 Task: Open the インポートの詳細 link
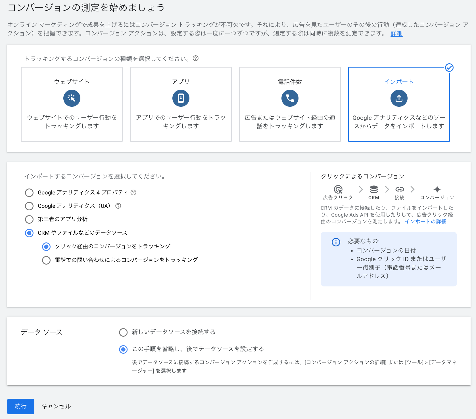click(x=425, y=222)
